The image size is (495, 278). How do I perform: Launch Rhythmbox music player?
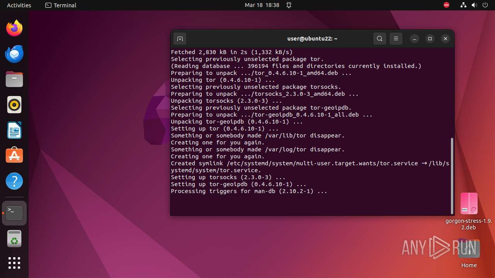(x=14, y=105)
